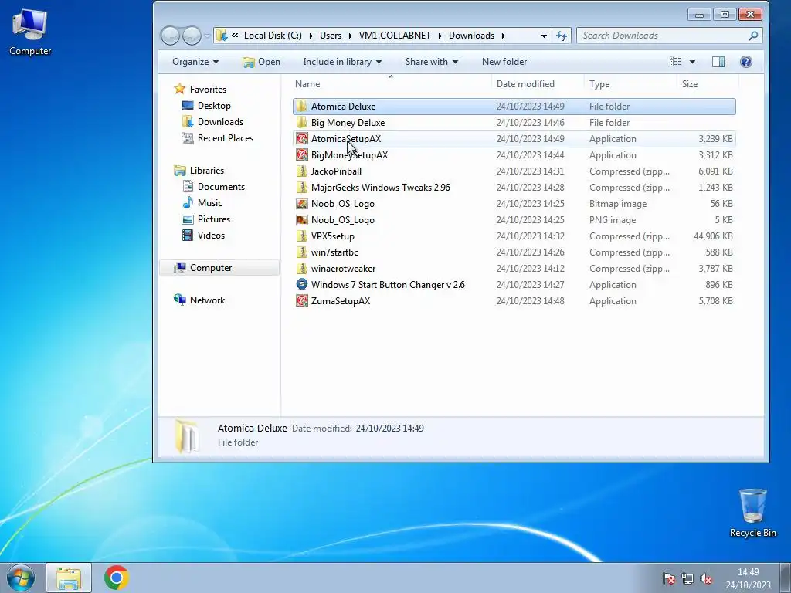Click the search magnifier icon
The width and height of the screenshot is (791, 593).
753,36
